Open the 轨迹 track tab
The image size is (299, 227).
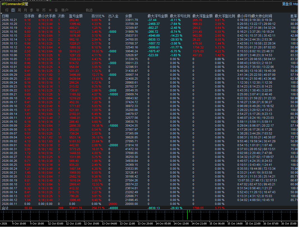(x=89, y=10)
